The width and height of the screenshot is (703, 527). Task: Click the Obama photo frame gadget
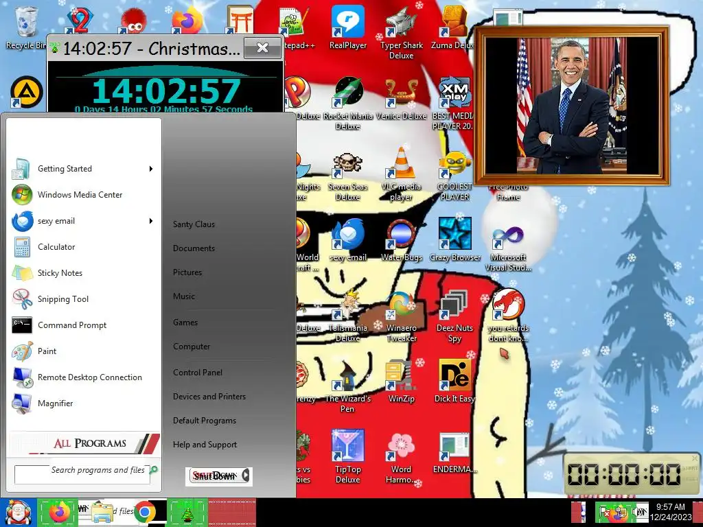pyautogui.click(x=572, y=105)
